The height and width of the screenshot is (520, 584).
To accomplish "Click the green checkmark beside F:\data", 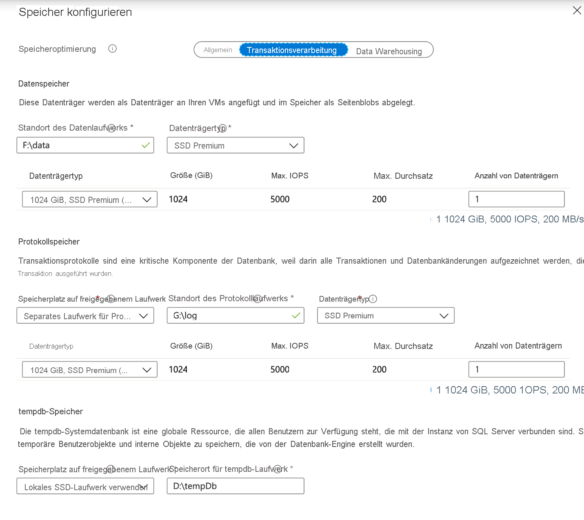I will 146,145.
